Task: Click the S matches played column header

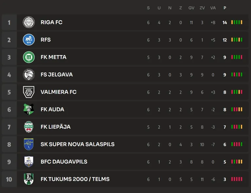Action: 148,8
